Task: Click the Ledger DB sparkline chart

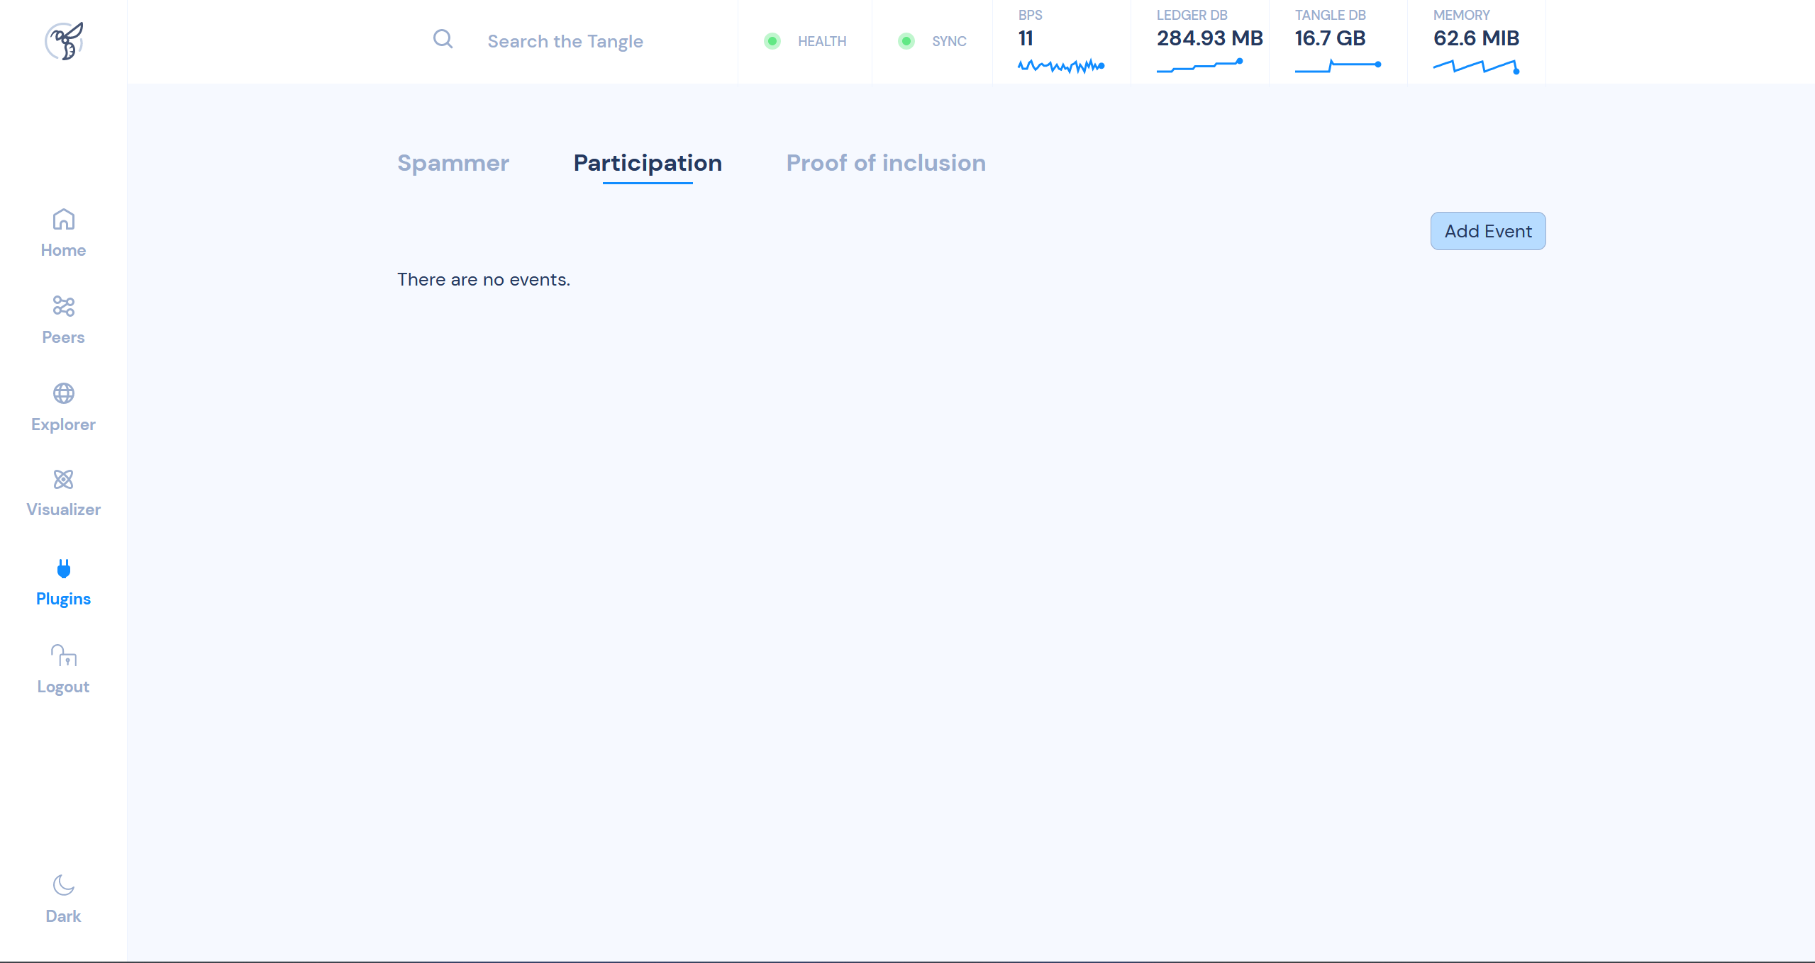Action: pyautogui.click(x=1199, y=65)
